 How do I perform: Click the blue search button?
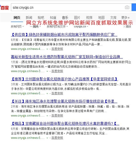[x=134, y=7]
